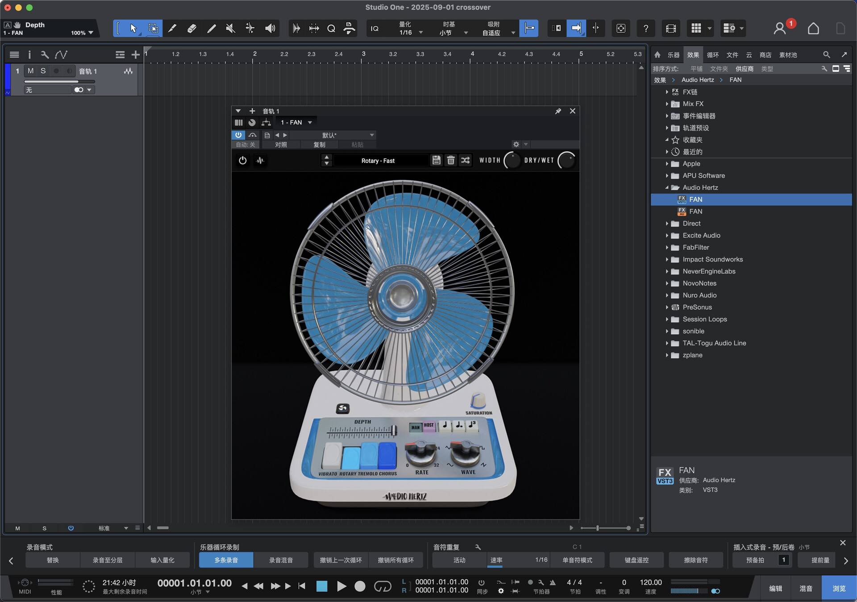
Task: Click the 编辑 button
Action: point(775,588)
